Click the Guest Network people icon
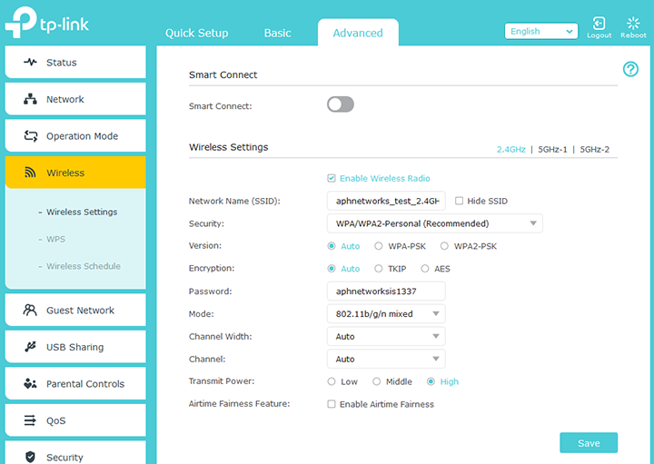654x464 pixels. coord(30,311)
